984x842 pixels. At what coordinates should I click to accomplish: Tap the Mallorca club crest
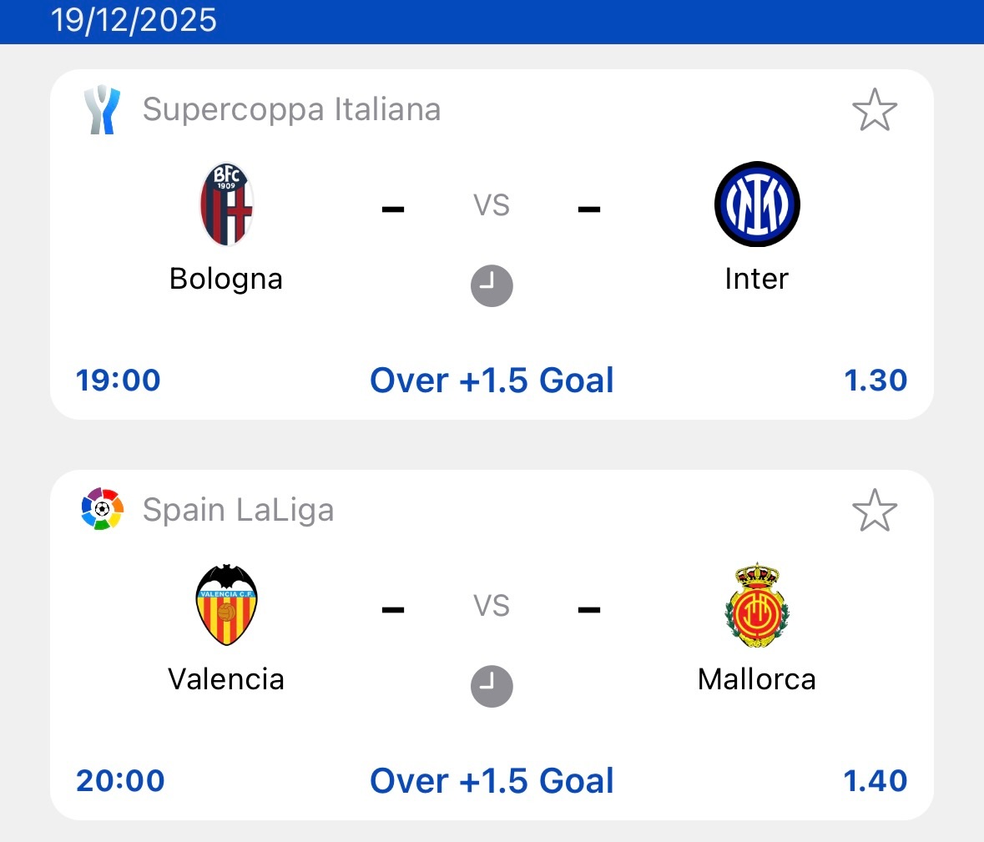(757, 605)
